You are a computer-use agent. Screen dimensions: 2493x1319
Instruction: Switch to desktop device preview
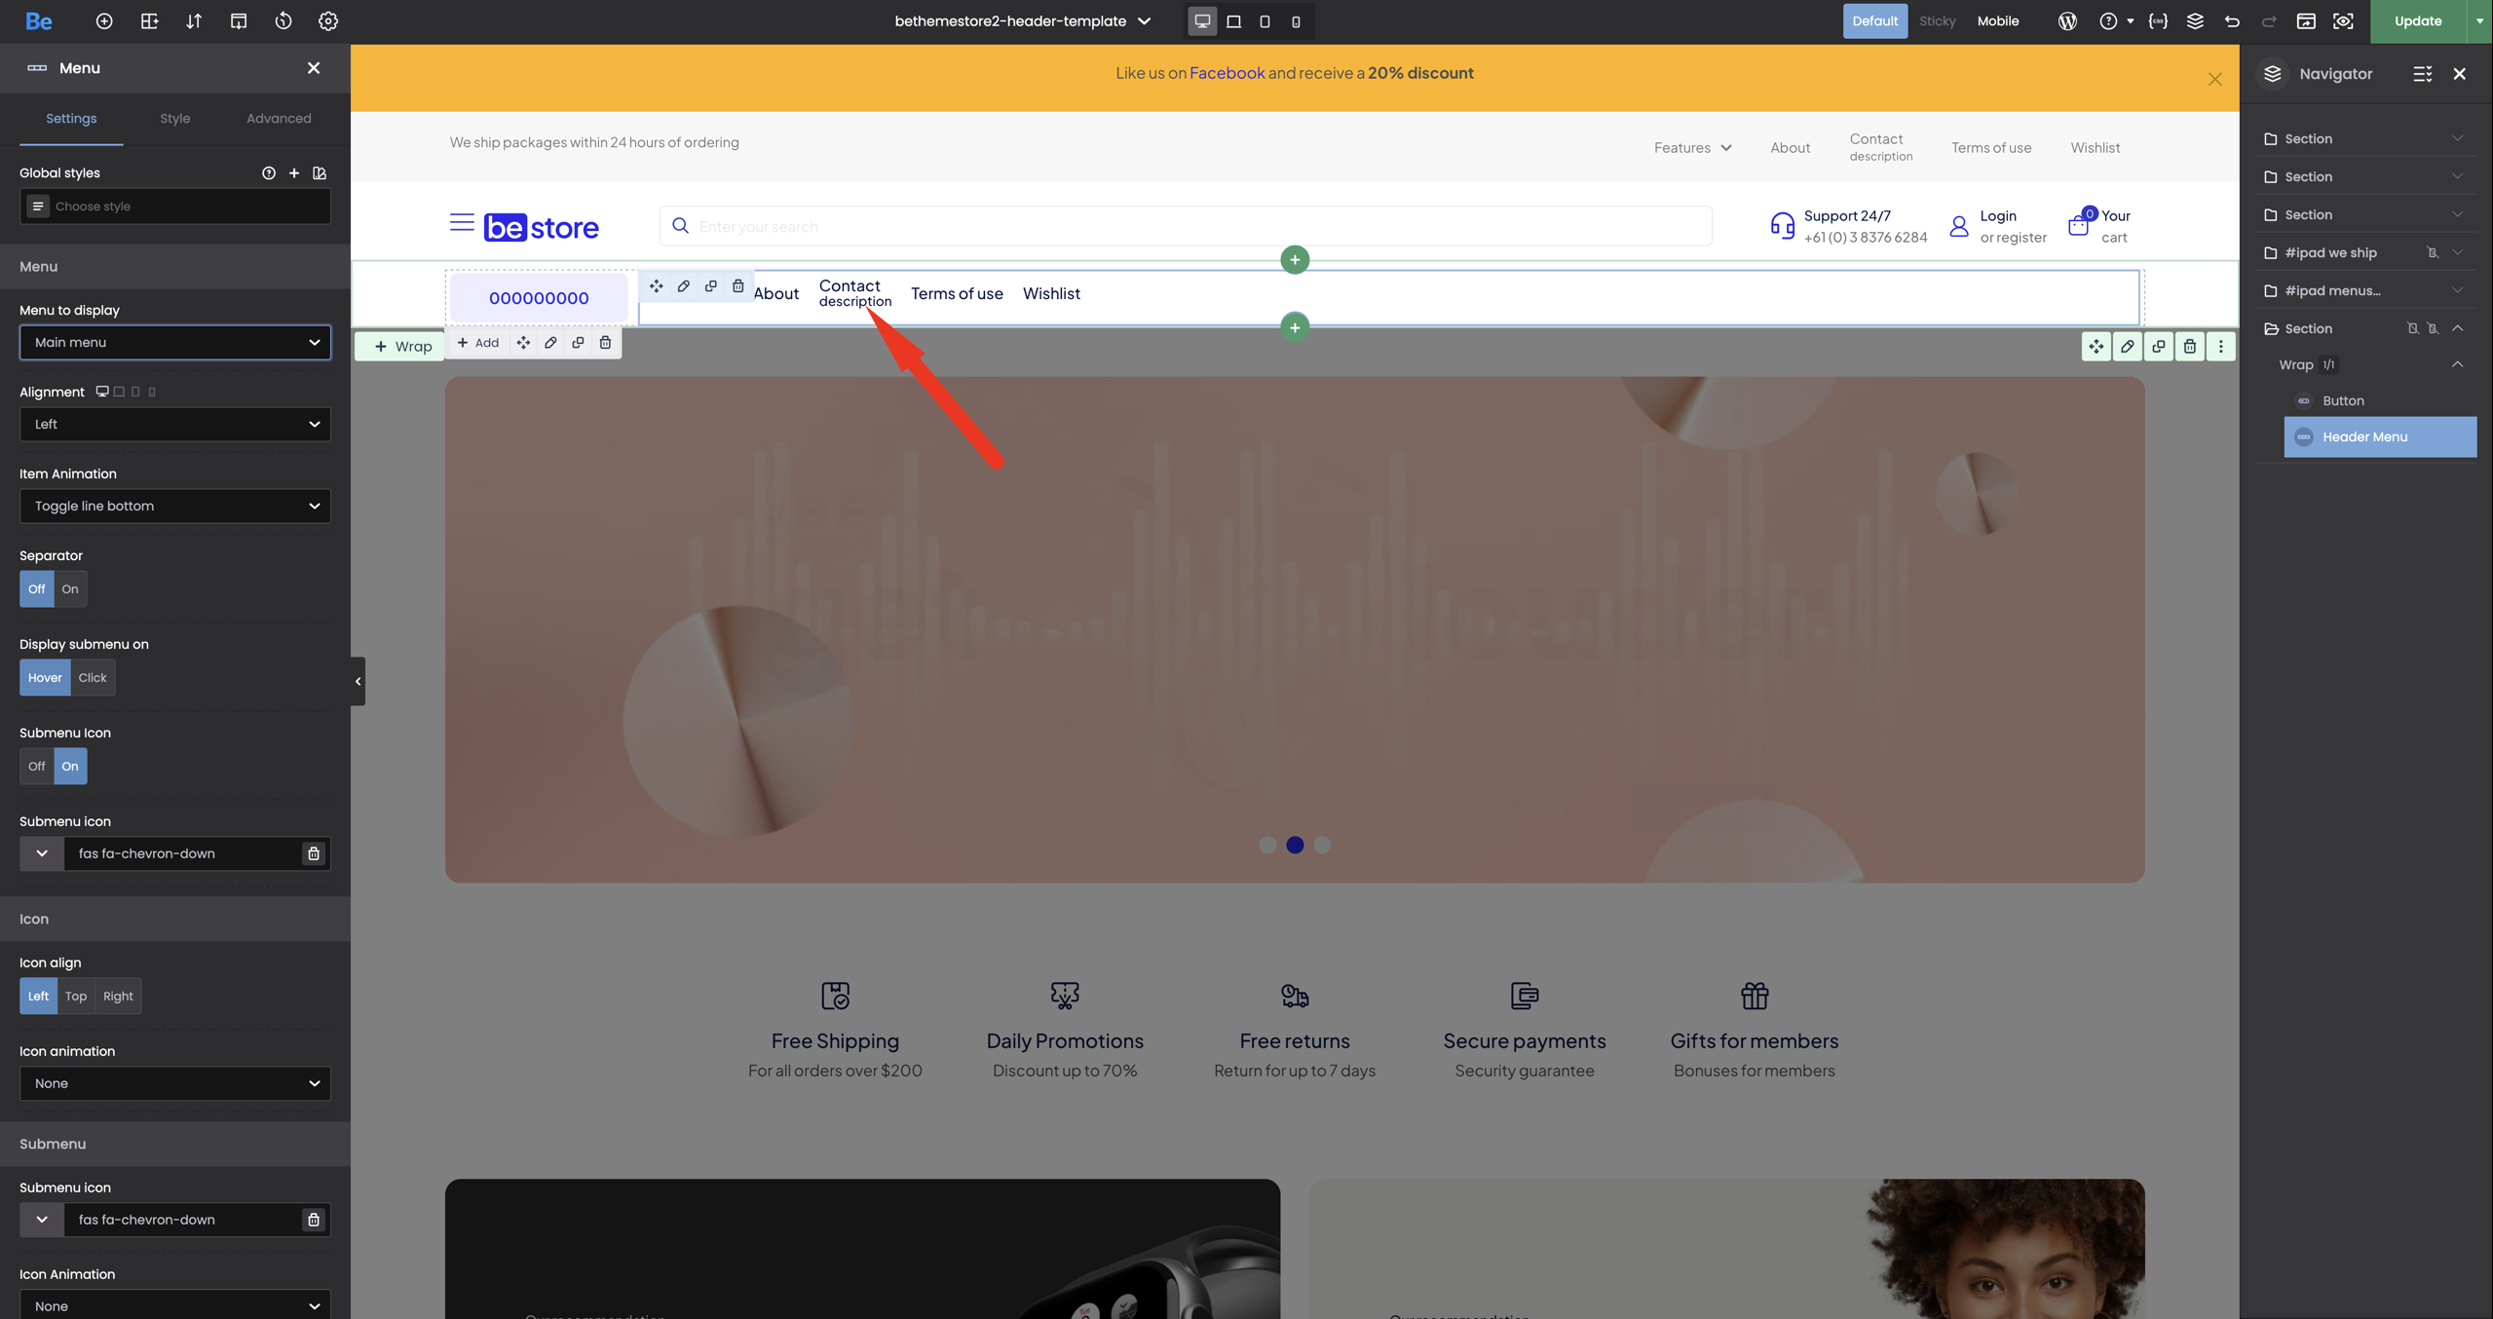(1202, 21)
